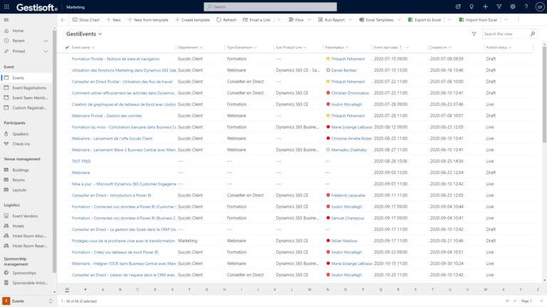
Task: Open the app launcher waffle icon
Action: click(6, 6)
